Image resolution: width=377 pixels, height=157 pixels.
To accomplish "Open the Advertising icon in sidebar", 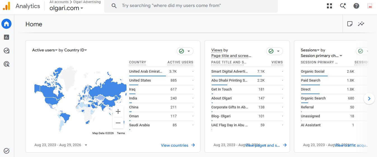I will (6, 64).
